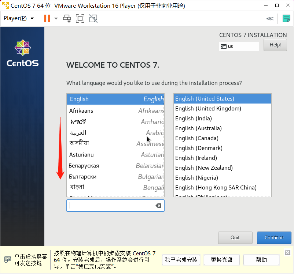Choose English (Australia) locale
The image size is (294, 274).
[223, 128]
